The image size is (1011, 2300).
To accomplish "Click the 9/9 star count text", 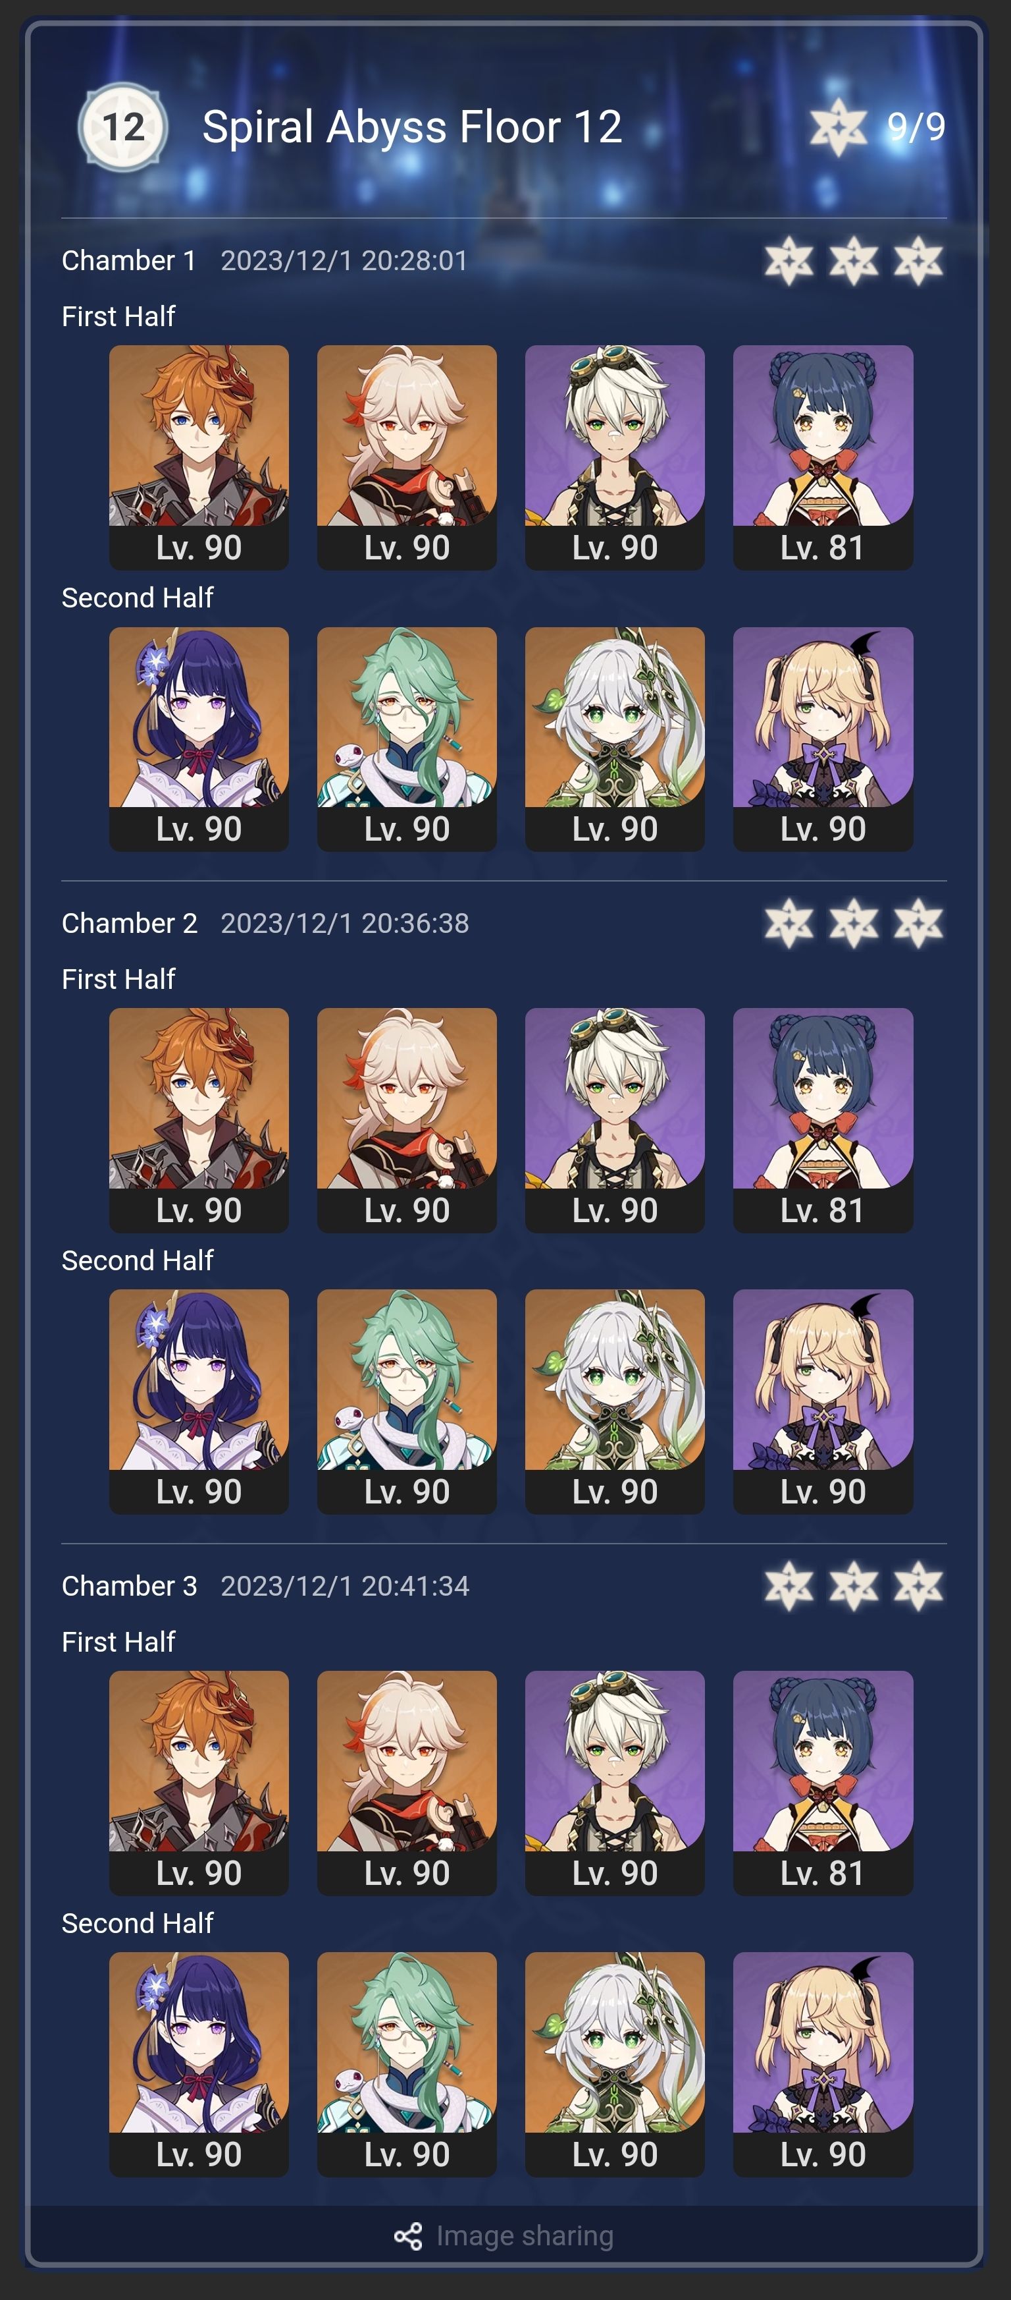I will [916, 128].
